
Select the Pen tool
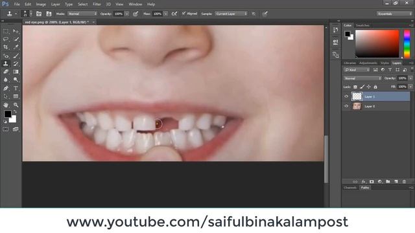click(6, 88)
